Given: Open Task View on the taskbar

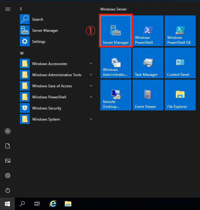Looking at the screenshot, I should 37,204.
